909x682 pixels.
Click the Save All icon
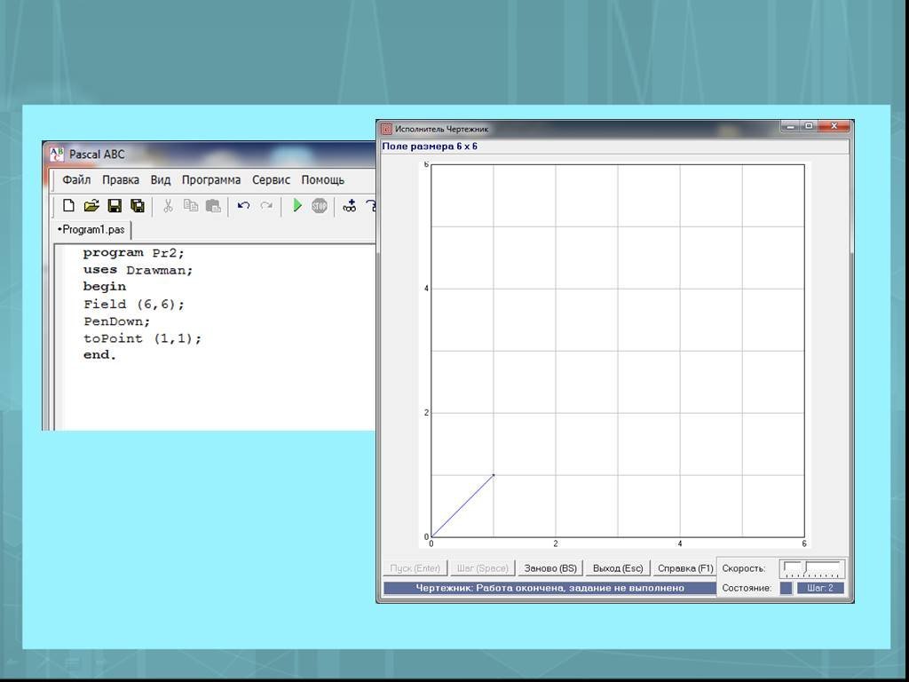point(138,206)
